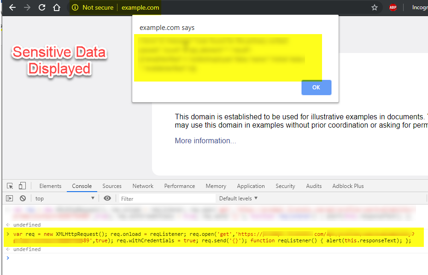The width and height of the screenshot is (428, 275).
Task: Toggle the live expression eye icon
Action: click(x=107, y=198)
